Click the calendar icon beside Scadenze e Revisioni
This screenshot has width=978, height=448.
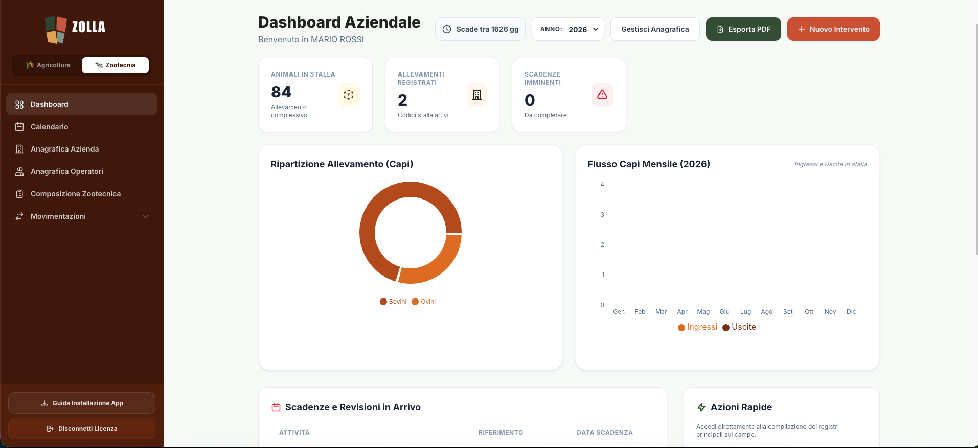(x=276, y=407)
